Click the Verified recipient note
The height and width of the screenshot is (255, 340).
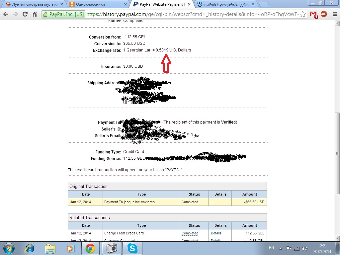tap(200, 122)
